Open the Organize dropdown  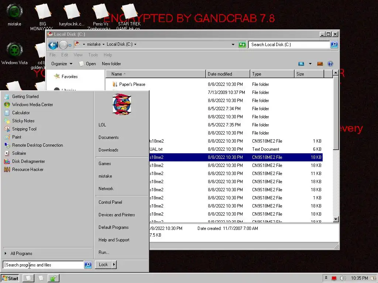[x=62, y=64]
